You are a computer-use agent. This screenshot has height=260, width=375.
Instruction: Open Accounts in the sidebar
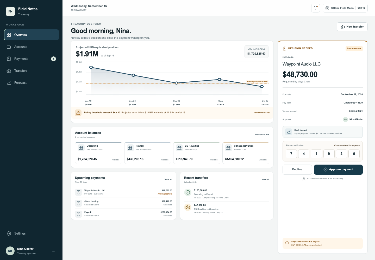[x=31, y=47]
